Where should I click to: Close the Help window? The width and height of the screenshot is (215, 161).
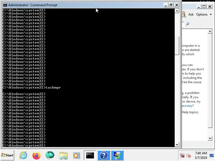[x=210, y=6]
